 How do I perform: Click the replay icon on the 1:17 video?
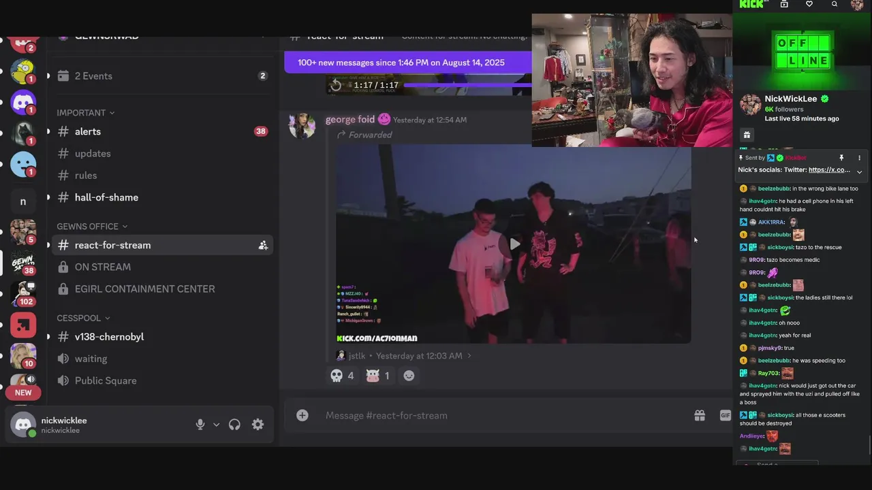(x=335, y=85)
